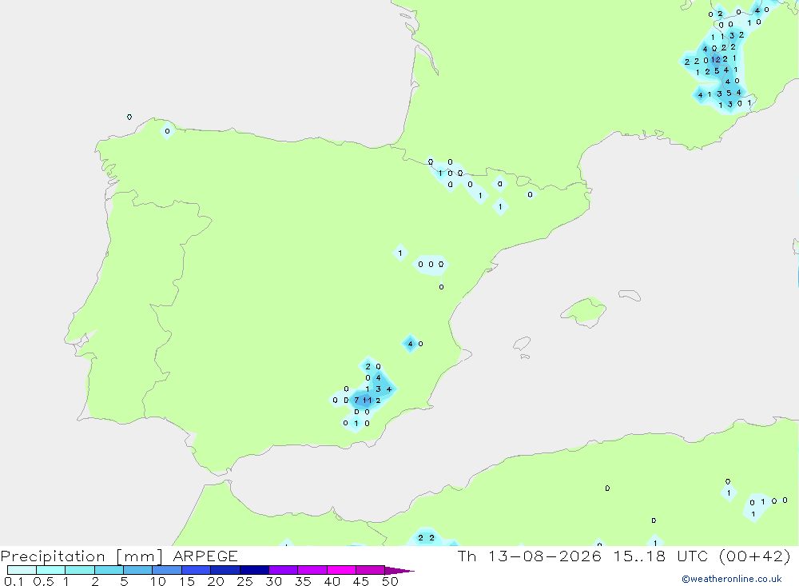Click the '10' legend scale label
This screenshot has width=799, height=586.
(158, 581)
